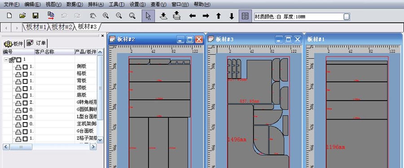The height and width of the screenshot is (168, 404).
Task: Check the box in the 底板 row
Action: coord(25,96)
